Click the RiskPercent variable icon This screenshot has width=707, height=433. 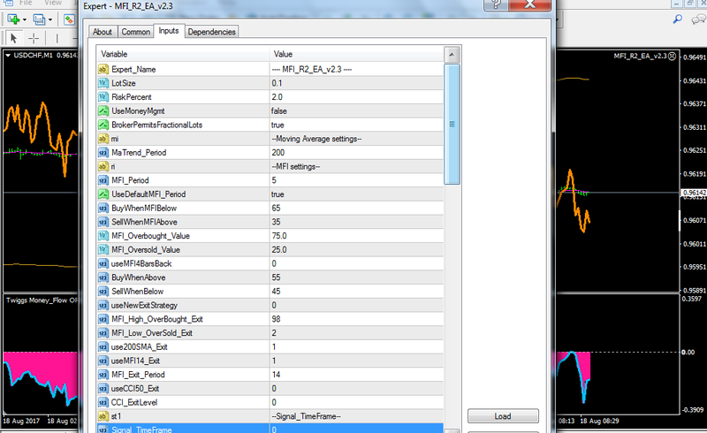coord(103,97)
